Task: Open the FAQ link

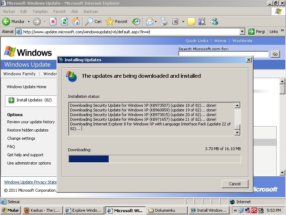Action: (x=11, y=147)
